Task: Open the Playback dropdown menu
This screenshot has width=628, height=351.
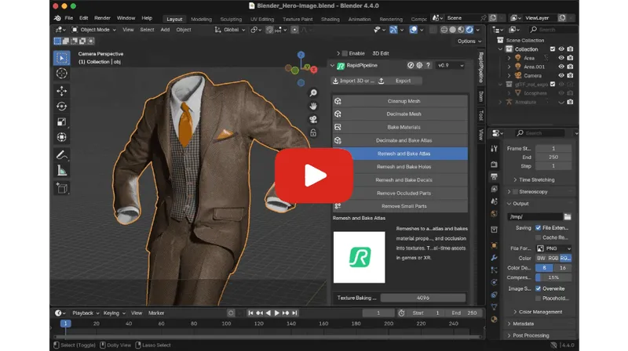Action: (86, 313)
